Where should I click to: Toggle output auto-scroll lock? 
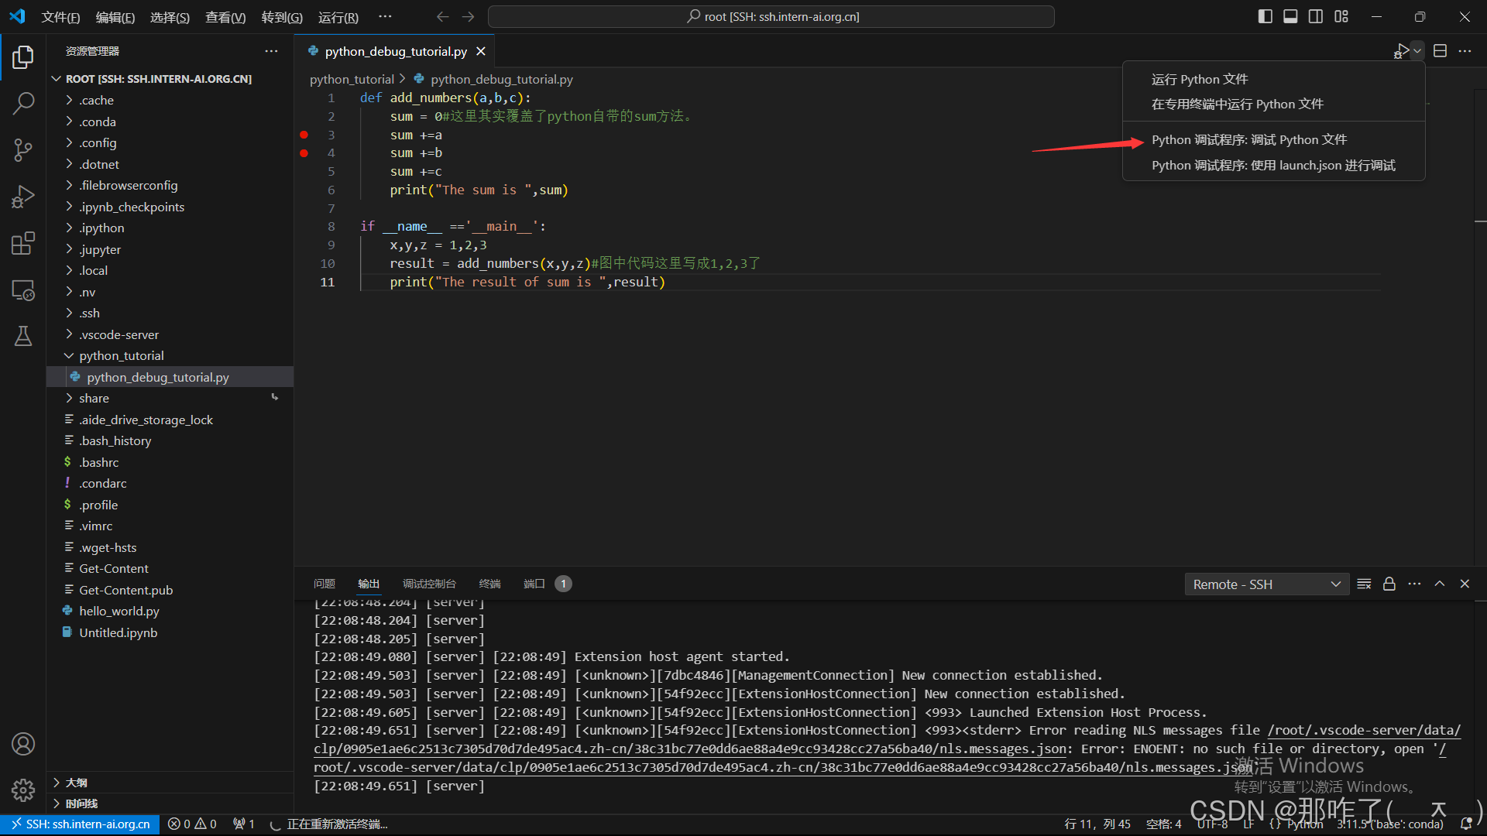(1389, 584)
